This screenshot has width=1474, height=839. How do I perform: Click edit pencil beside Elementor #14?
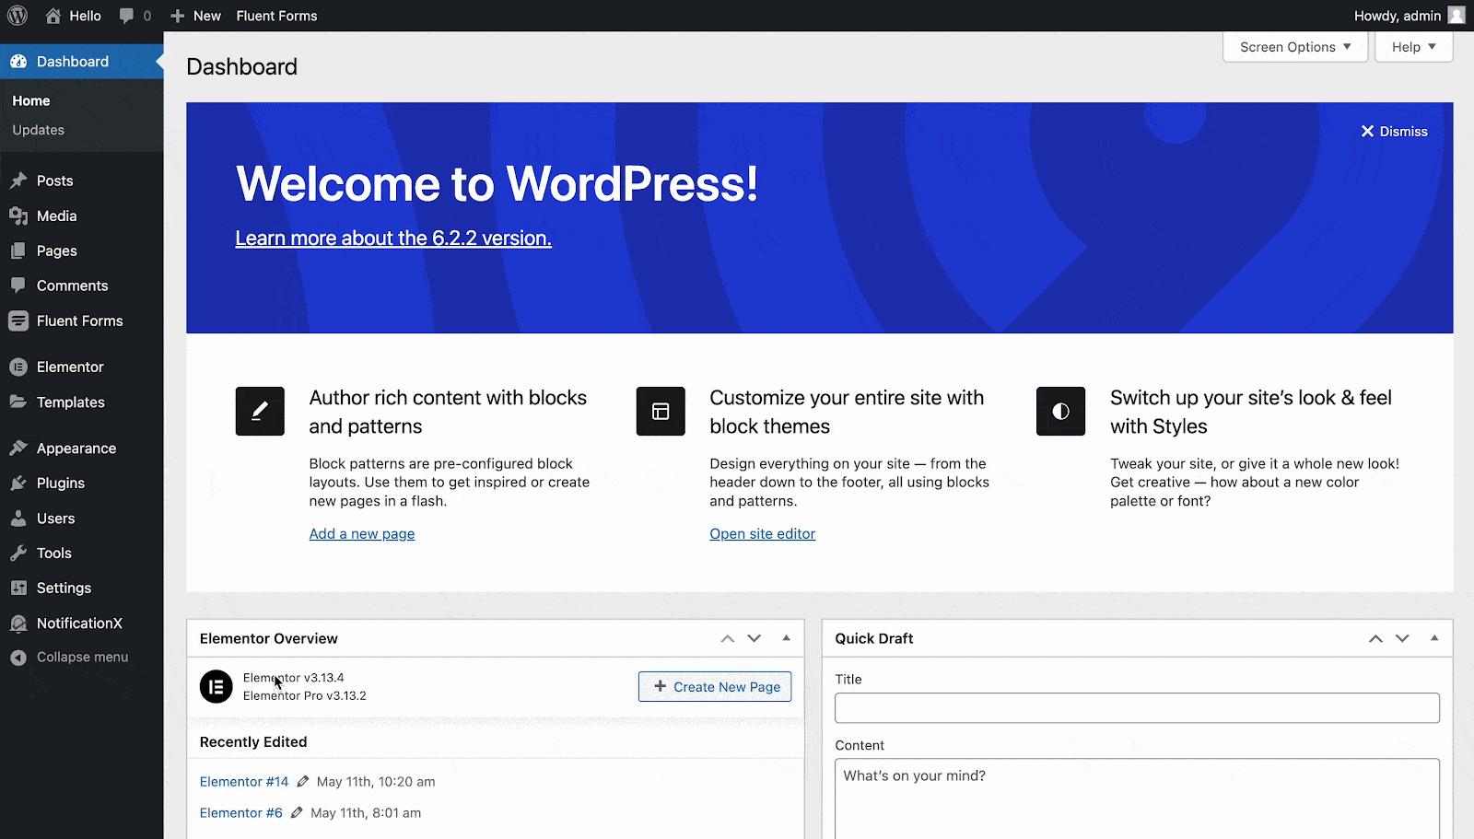point(302,781)
